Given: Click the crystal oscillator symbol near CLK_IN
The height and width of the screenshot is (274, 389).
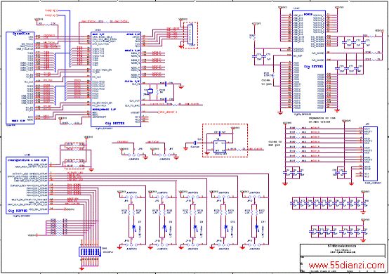Looking at the screenshot, I should 150,91.
